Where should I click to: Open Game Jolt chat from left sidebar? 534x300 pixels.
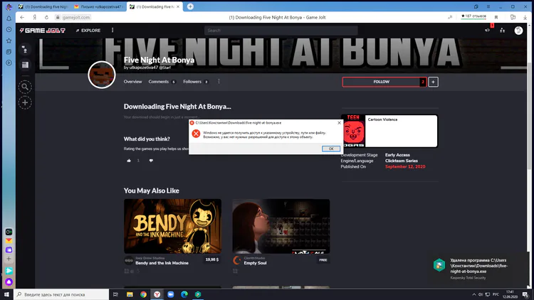(x=25, y=50)
